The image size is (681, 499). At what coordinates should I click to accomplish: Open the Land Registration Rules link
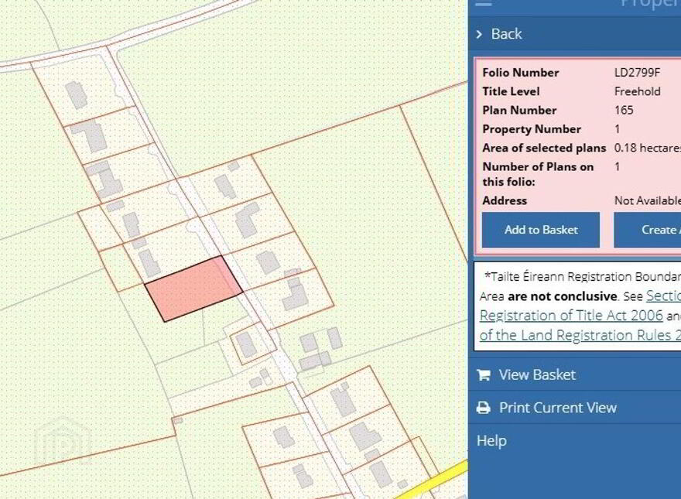click(x=580, y=335)
